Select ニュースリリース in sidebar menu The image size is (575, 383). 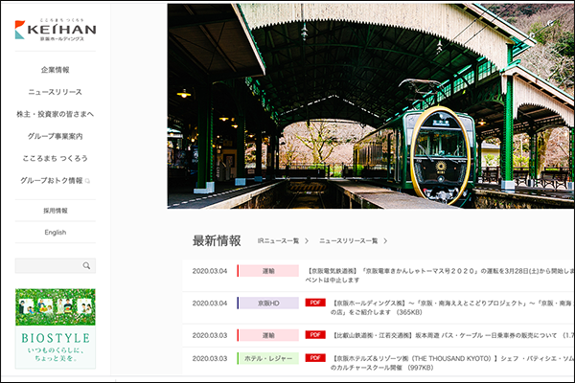tap(55, 92)
